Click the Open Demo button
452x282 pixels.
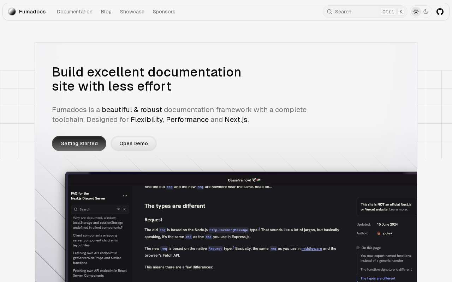[x=133, y=143]
